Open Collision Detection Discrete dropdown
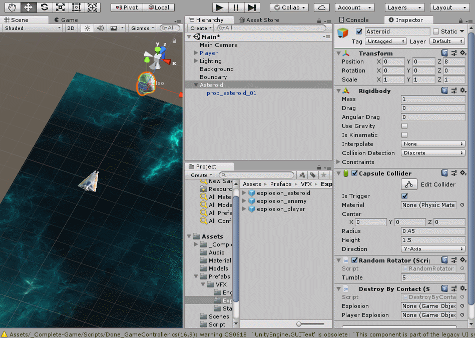 tap(433, 153)
